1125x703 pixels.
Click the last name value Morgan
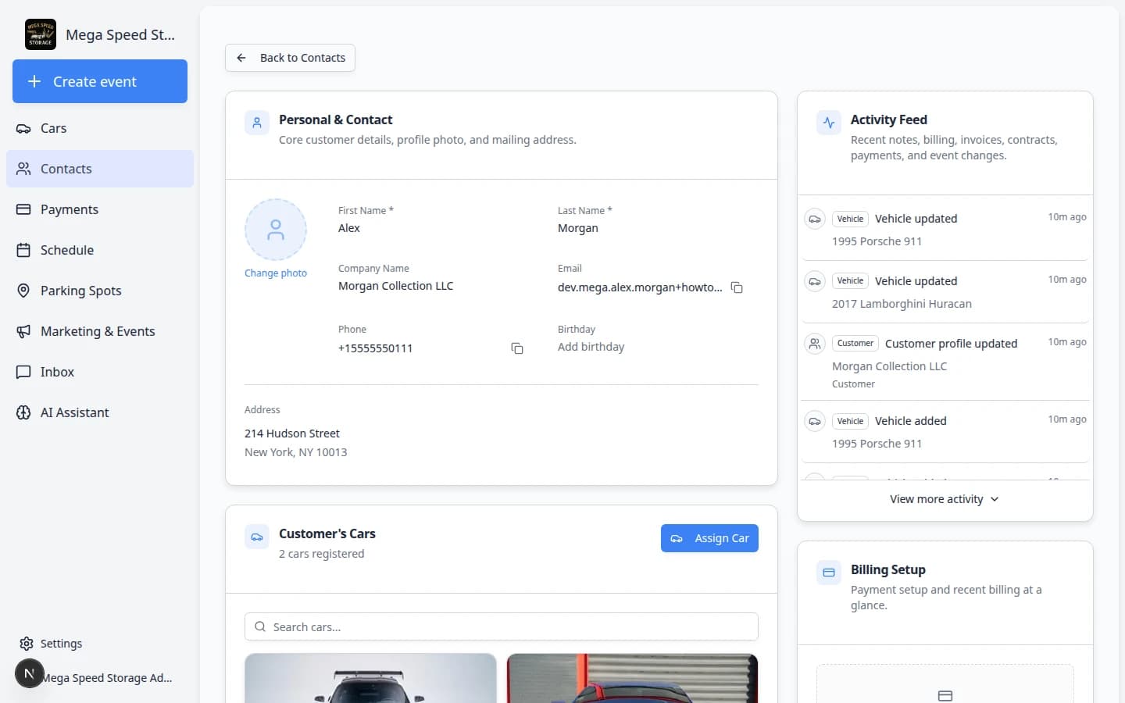click(x=578, y=228)
